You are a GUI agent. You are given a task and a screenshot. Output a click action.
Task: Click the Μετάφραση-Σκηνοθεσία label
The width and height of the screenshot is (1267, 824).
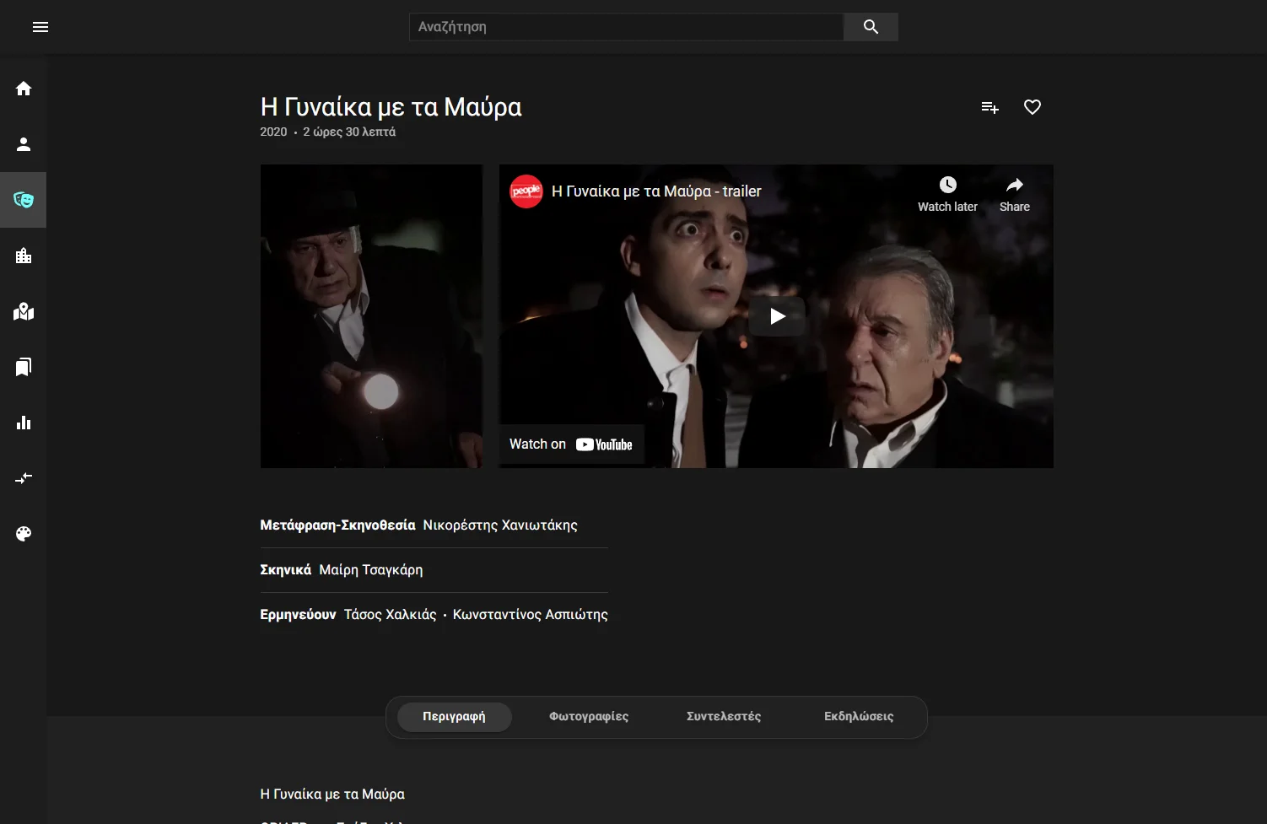tap(337, 525)
